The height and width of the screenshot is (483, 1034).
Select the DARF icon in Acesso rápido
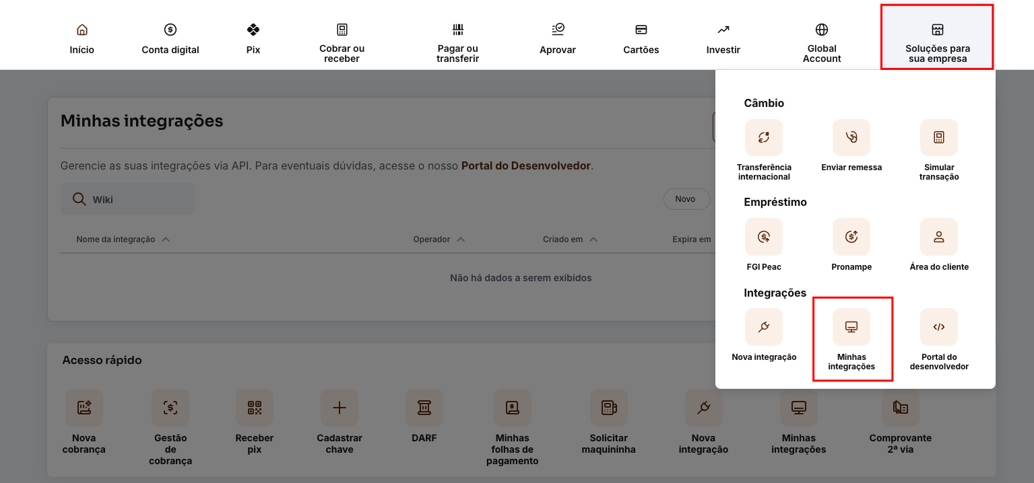[424, 408]
